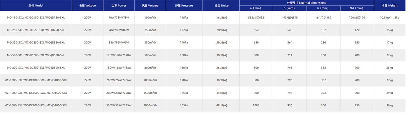
Task: Click the 1000m³/h volume cell
Action: point(150,80)
